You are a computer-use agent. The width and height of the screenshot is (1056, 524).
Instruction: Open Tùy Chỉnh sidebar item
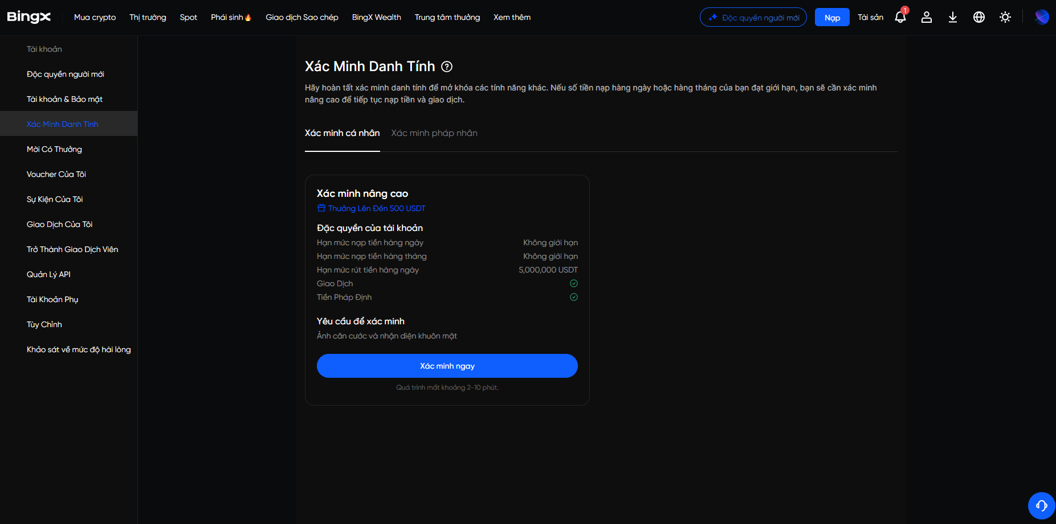coord(44,324)
